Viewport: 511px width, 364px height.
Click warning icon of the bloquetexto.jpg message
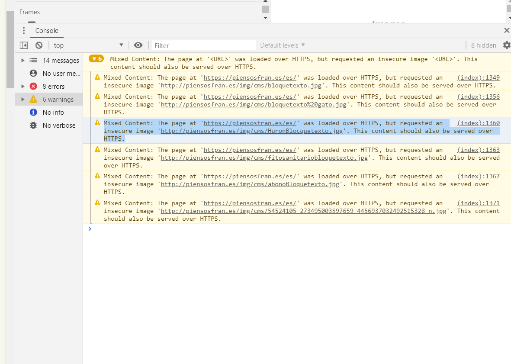pyautogui.click(x=97, y=77)
